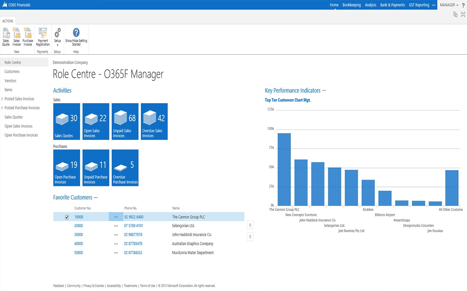Viewport: 467px width, 291px height.
Task: Expand Posted Sales Invoices tree node
Action: click(3, 99)
